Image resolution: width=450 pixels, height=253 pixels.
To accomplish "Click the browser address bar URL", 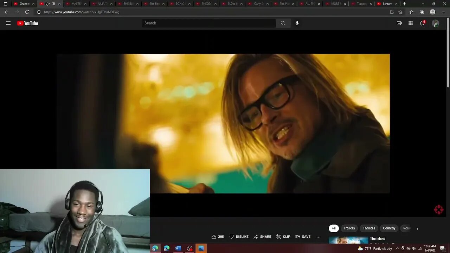I will [82, 12].
